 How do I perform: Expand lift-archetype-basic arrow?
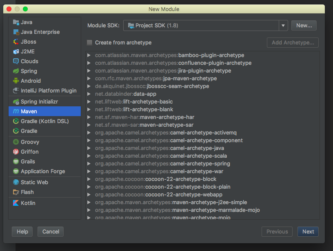(89, 102)
